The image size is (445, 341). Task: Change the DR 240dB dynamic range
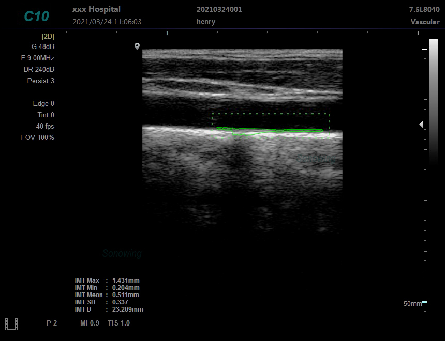[39, 69]
